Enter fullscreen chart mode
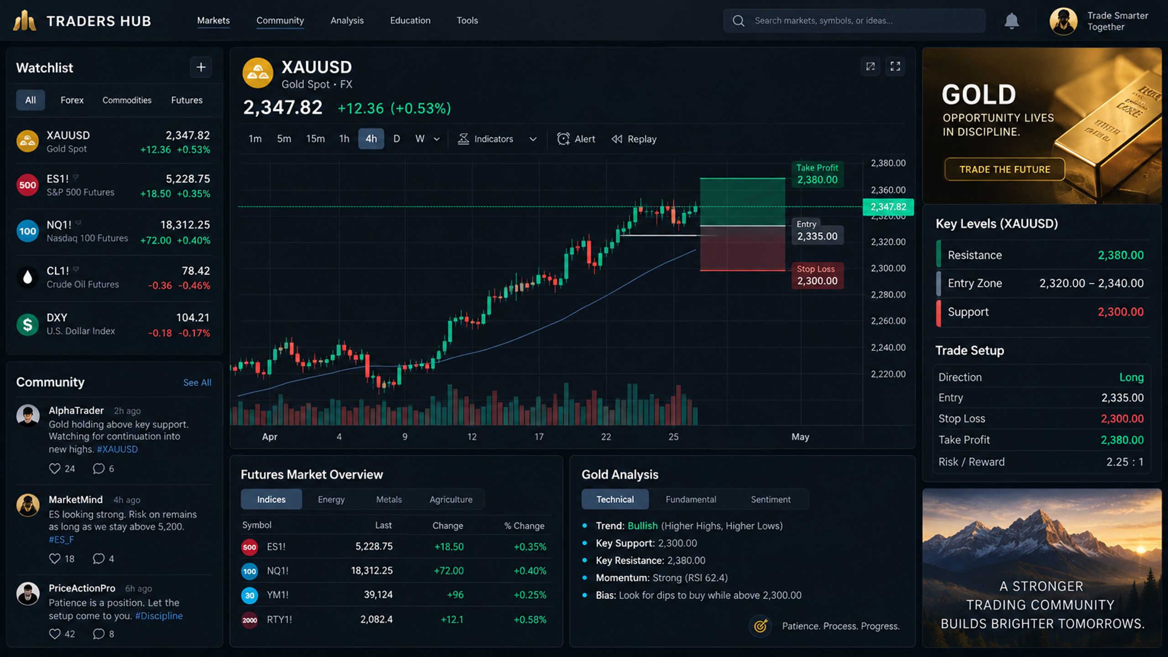Image resolution: width=1168 pixels, height=657 pixels. click(895, 67)
